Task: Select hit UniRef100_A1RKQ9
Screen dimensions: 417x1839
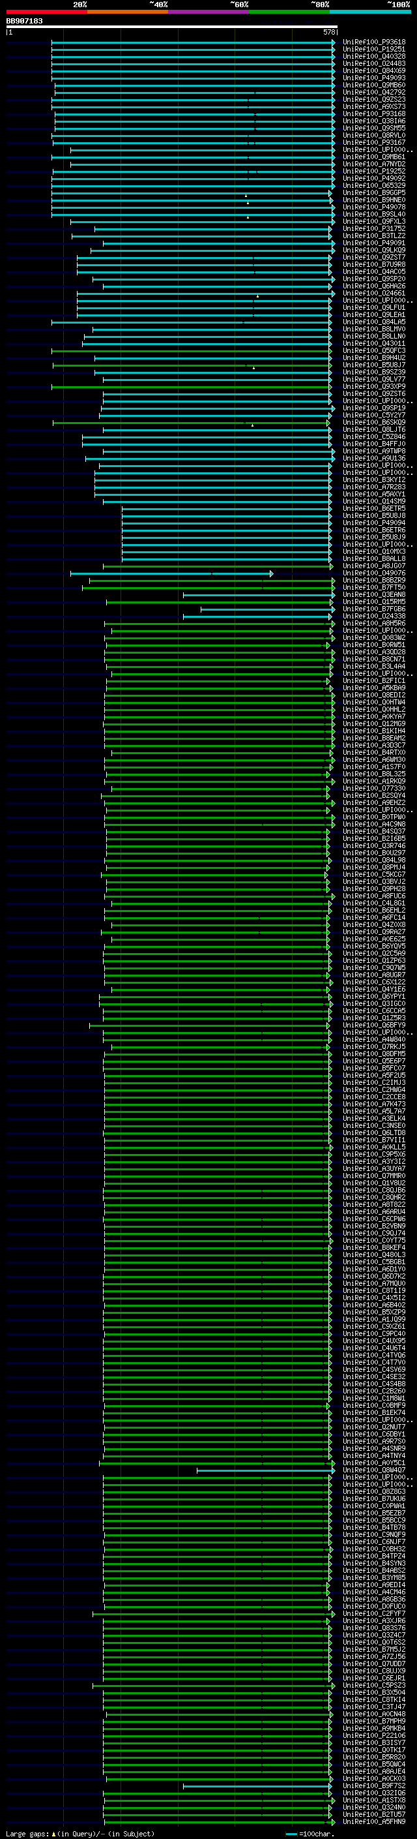Action: point(374,781)
